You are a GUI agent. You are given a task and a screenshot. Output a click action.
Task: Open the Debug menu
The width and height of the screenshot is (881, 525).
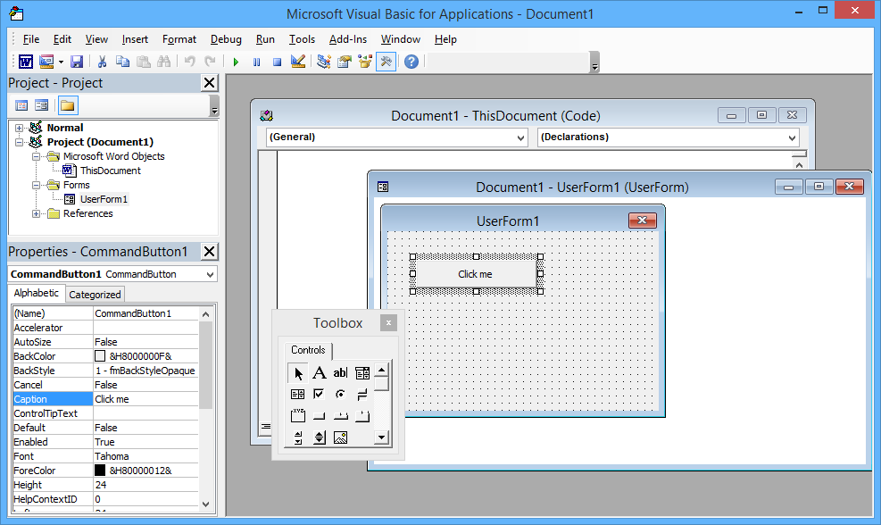point(226,39)
